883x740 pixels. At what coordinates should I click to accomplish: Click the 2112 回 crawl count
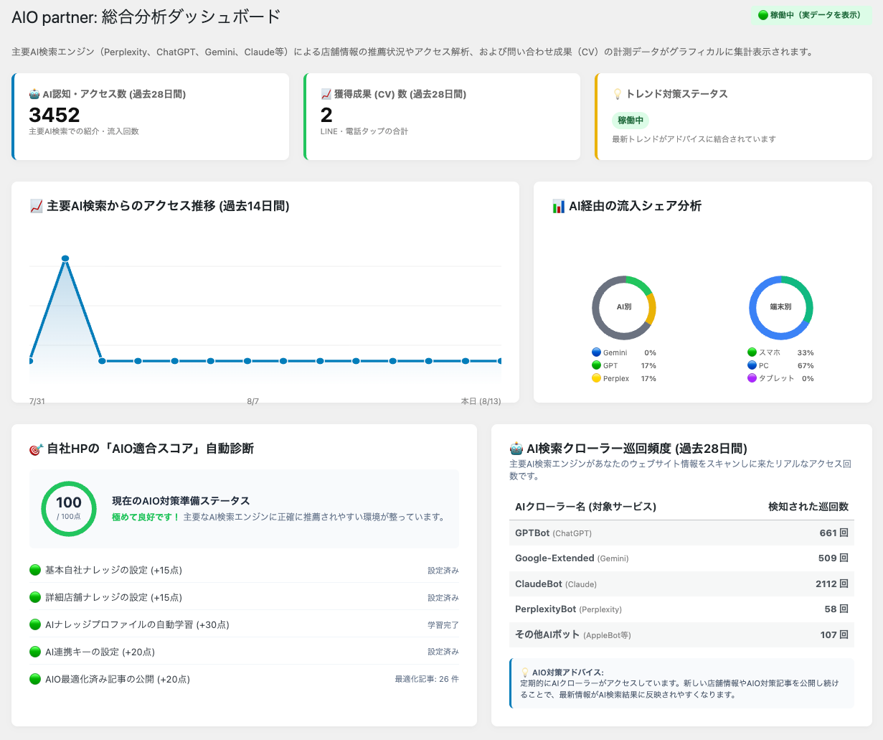tap(832, 584)
